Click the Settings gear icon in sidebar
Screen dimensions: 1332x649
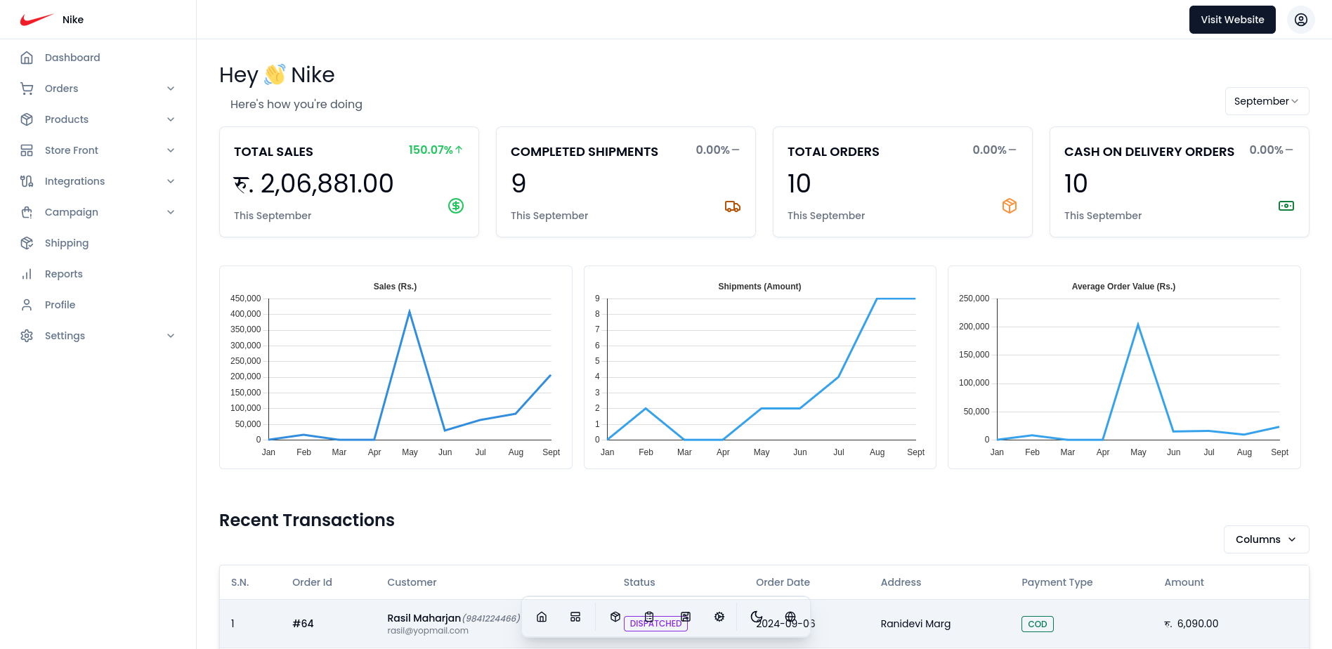[x=27, y=336]
